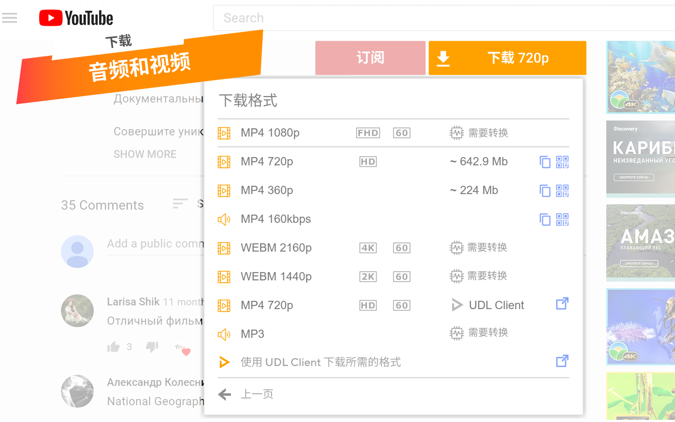Go to YouTube home via logo
675x422 pixels.
tap(76, 18)
